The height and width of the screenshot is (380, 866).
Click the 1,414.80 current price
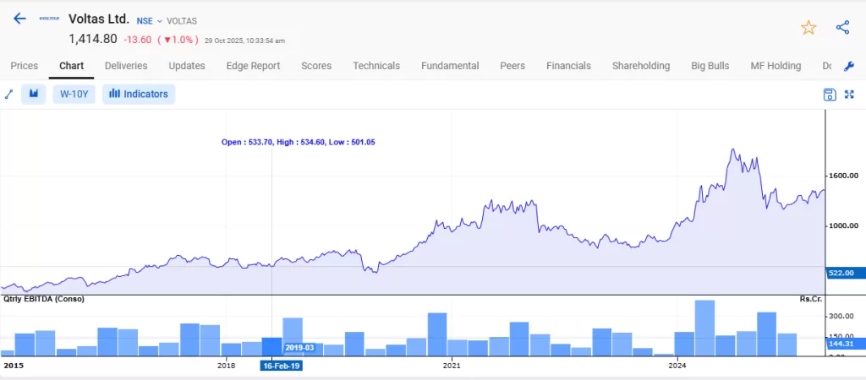(x=93, y=39)
